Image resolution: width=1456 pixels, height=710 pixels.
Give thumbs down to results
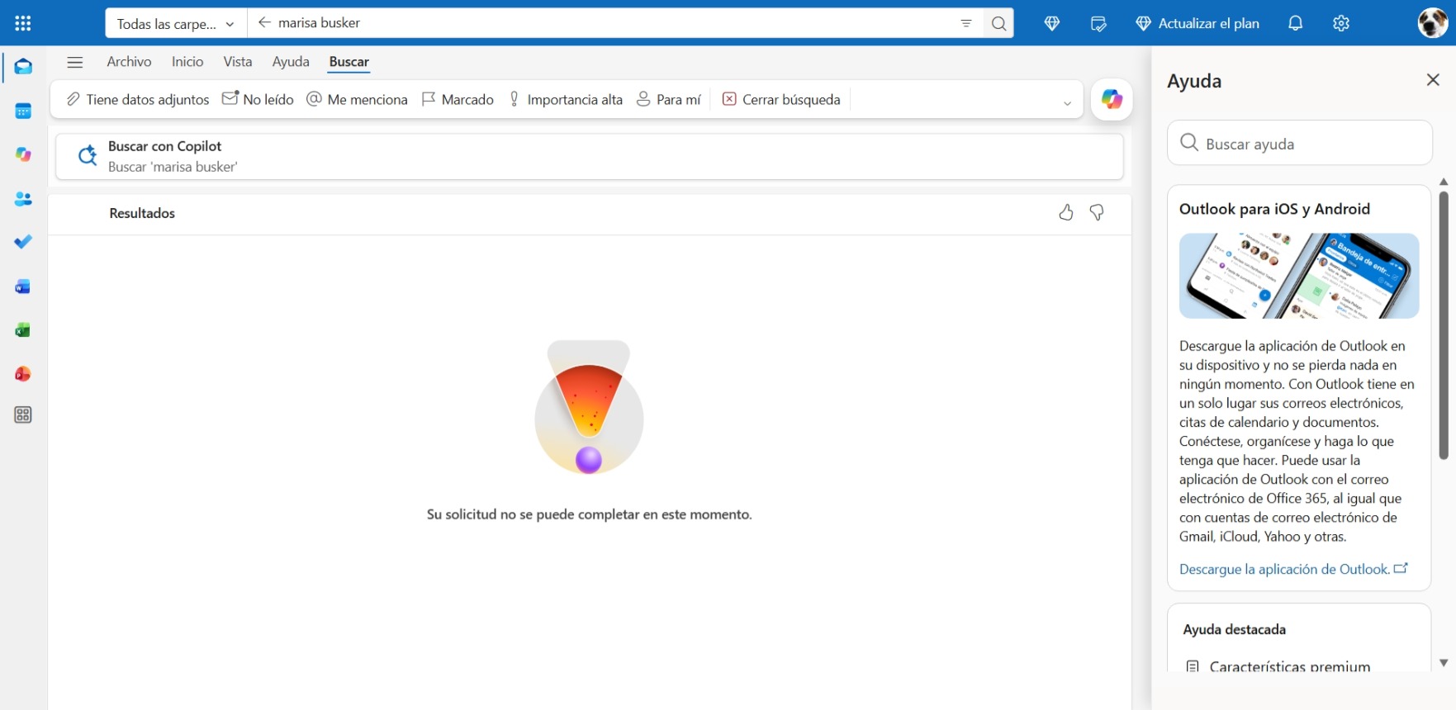point(1097,213)
